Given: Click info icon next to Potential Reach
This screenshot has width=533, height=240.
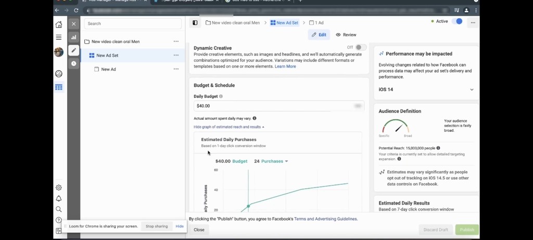Looking at the screenshot, I should [438, 148].
